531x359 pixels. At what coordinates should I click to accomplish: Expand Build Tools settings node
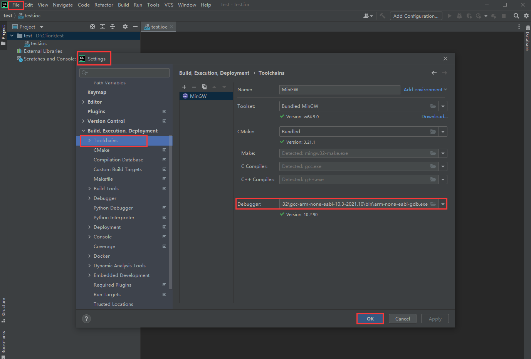(89, 188)
